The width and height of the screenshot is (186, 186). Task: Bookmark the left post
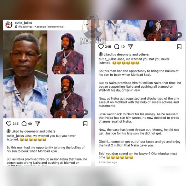pyautogui.click(x=85, y=124)
